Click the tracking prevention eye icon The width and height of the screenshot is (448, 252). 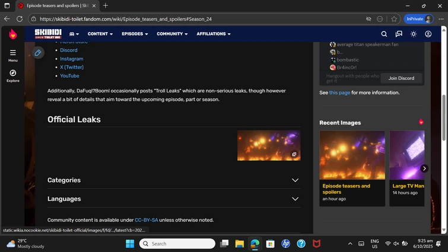(x=368, y=19)
